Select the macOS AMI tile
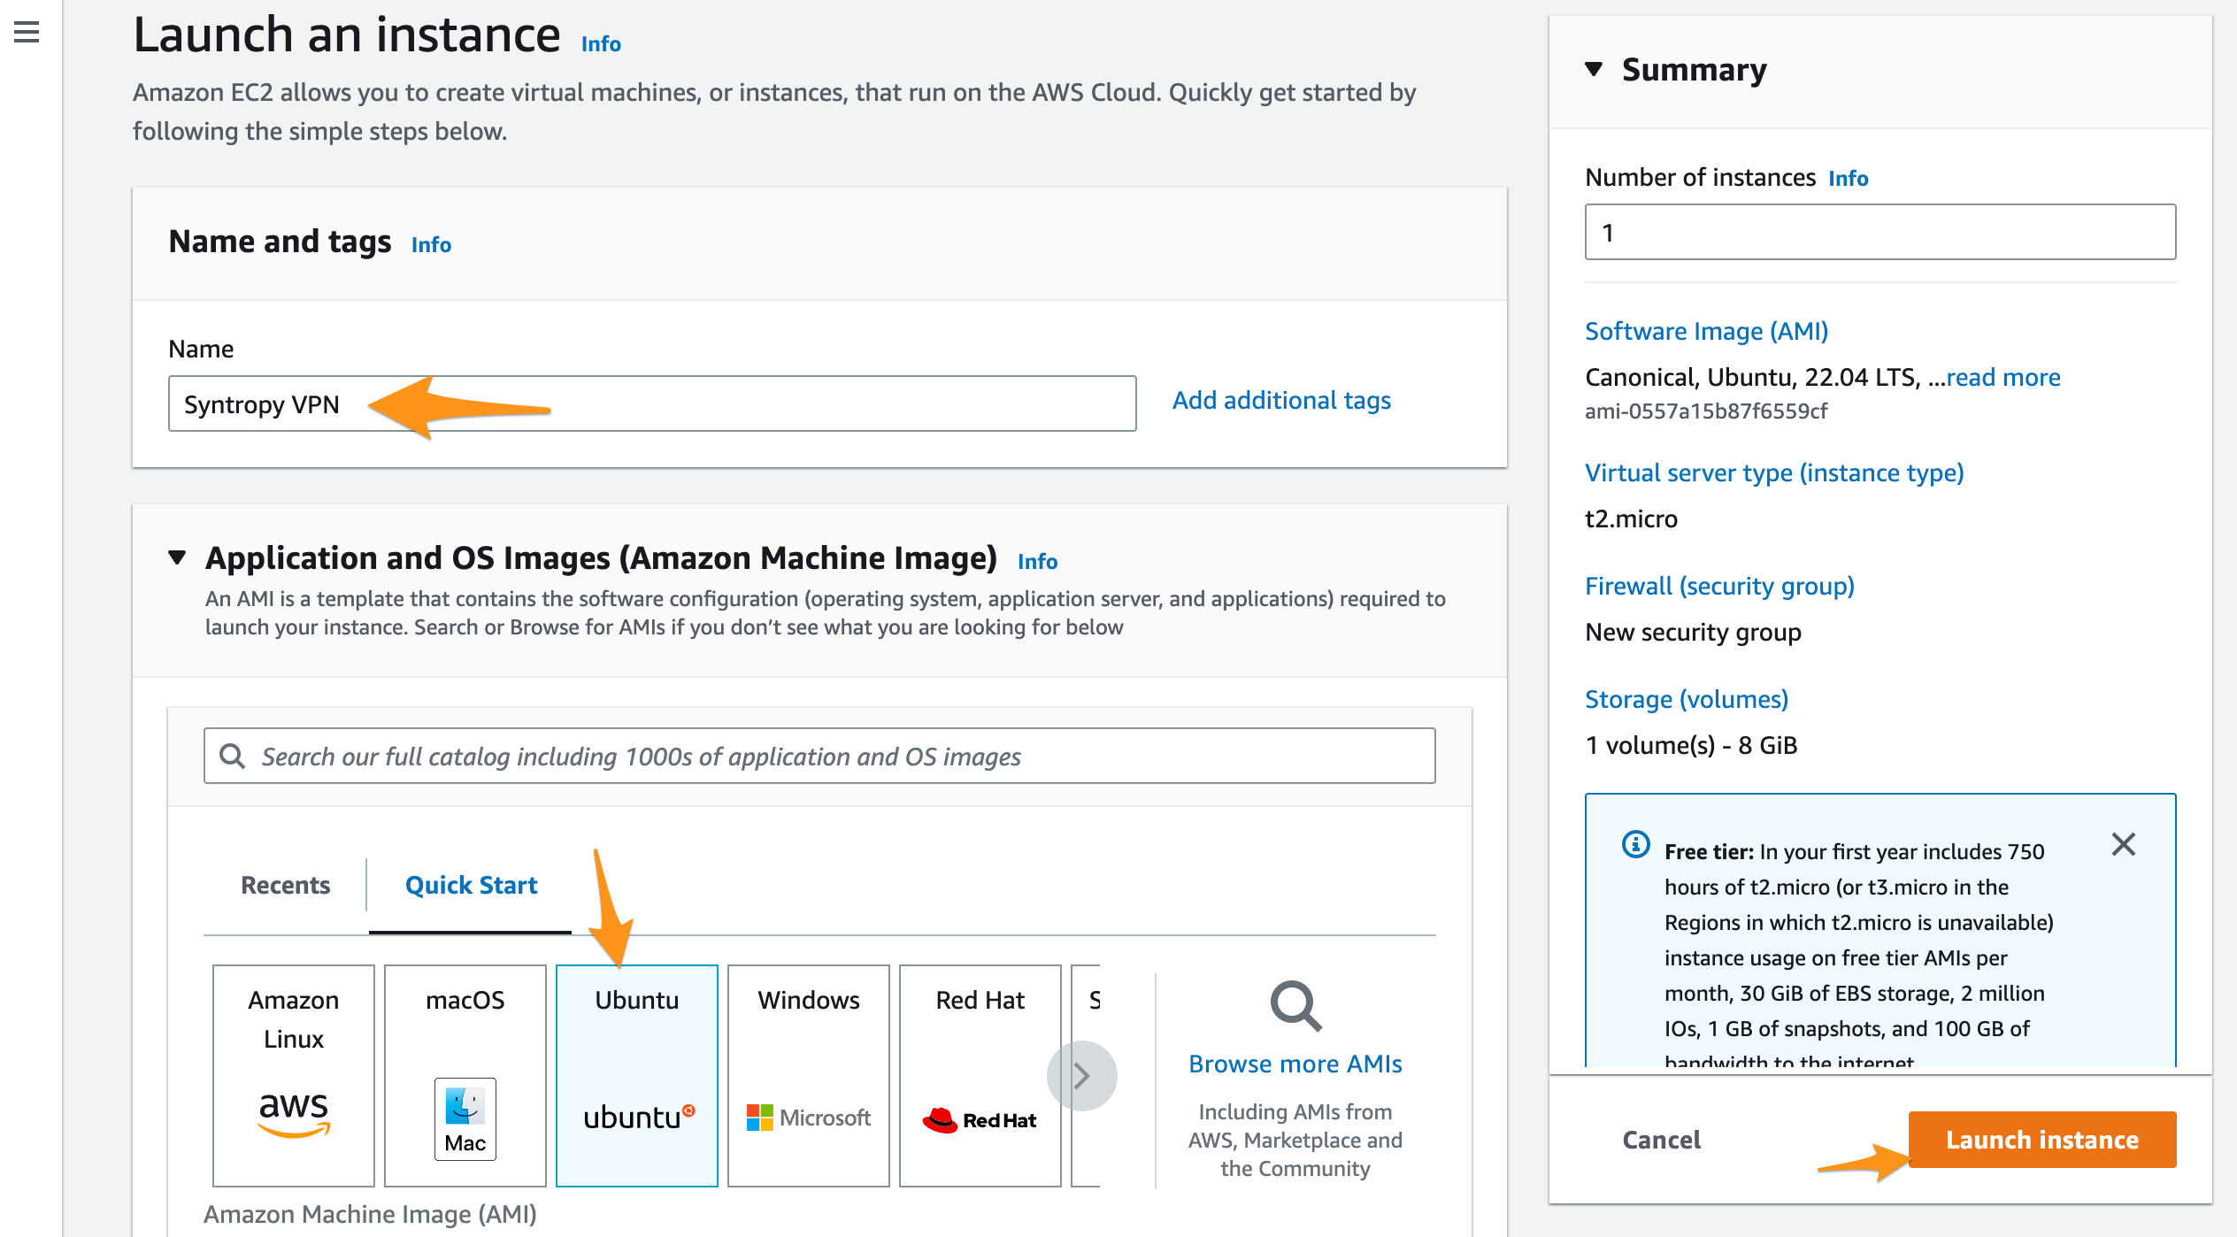Image resolution: width=2237 pixels, height=1237 pixels. [465, 1074]
